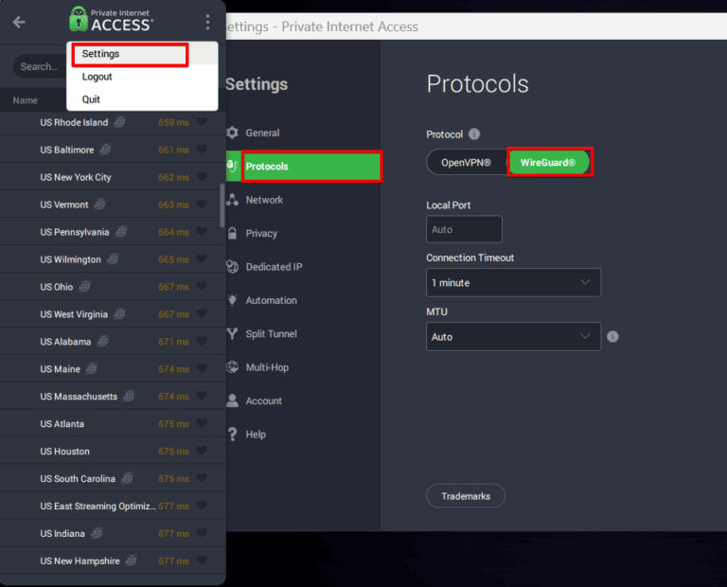Click the server list scrollbar thumb
This screenshot has height=587, width=727.
point(222,205)
